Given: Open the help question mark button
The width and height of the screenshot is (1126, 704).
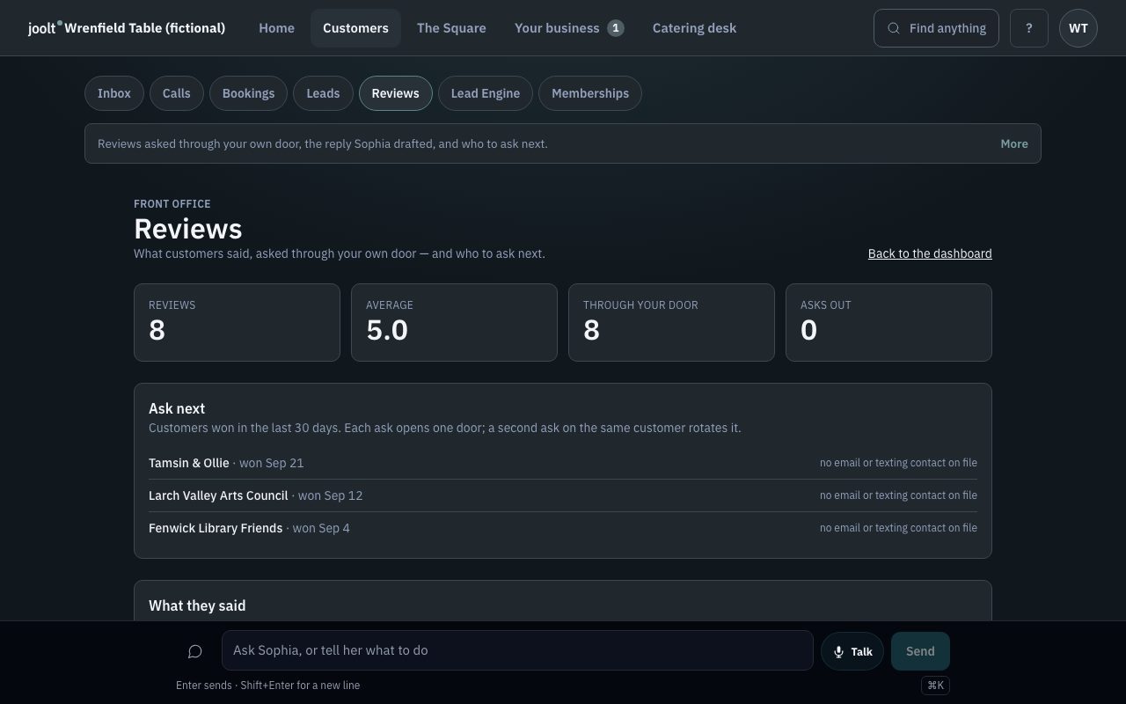Looking at the screenshot, I should (x=1029, y=28).
